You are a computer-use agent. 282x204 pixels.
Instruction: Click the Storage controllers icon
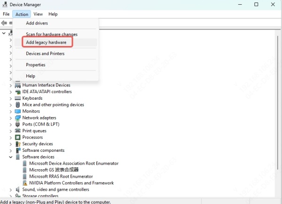[x=18, y=196]
